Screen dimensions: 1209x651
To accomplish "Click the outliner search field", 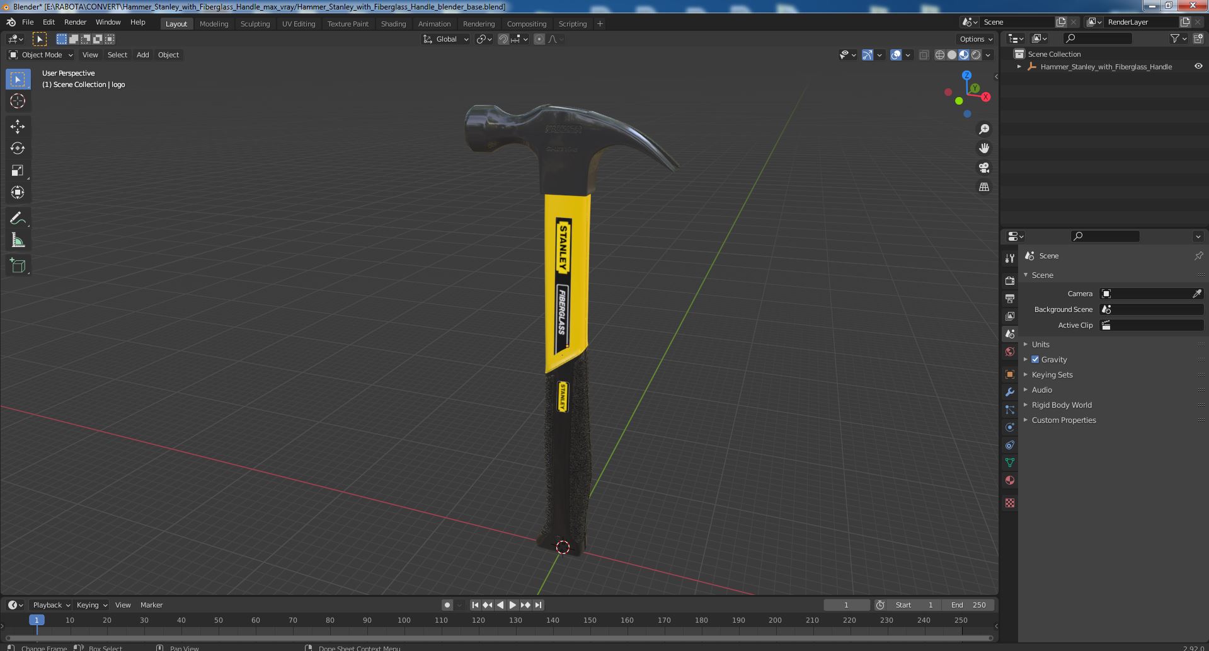I will click(x=1097, y=39).
